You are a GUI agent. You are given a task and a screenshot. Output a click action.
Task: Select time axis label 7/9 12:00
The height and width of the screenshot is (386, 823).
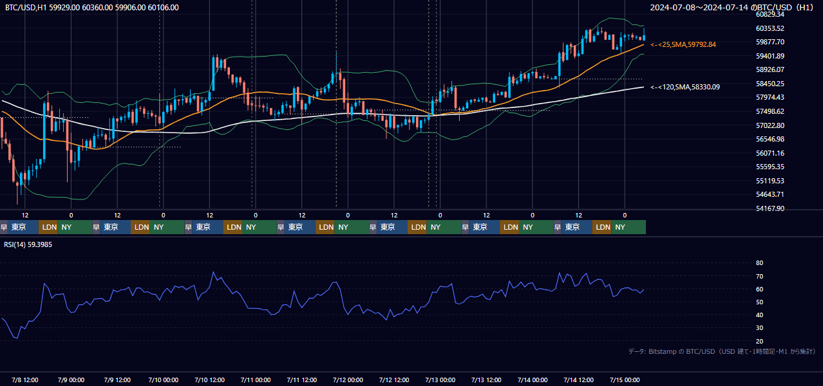(117, 379)
